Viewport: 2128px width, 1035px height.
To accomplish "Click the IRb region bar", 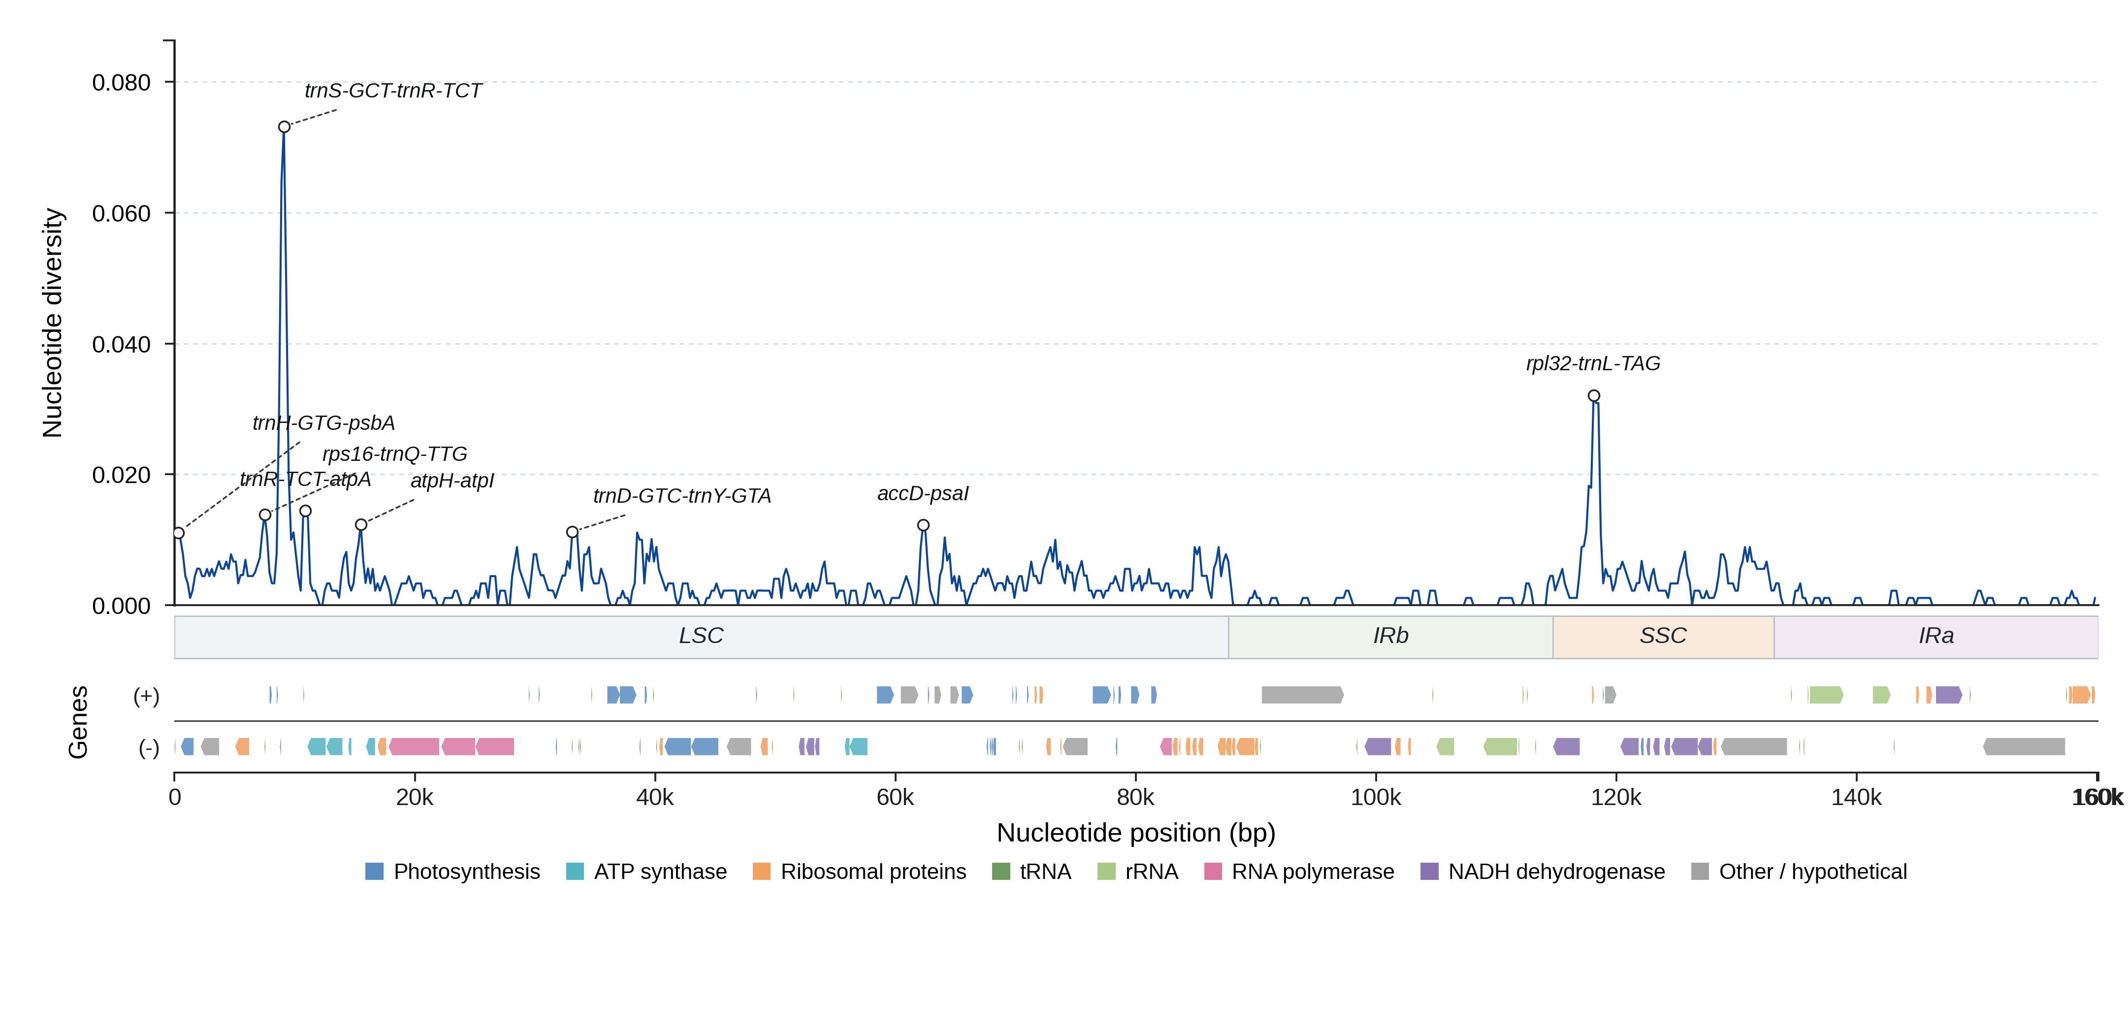I will (1390, 637).
